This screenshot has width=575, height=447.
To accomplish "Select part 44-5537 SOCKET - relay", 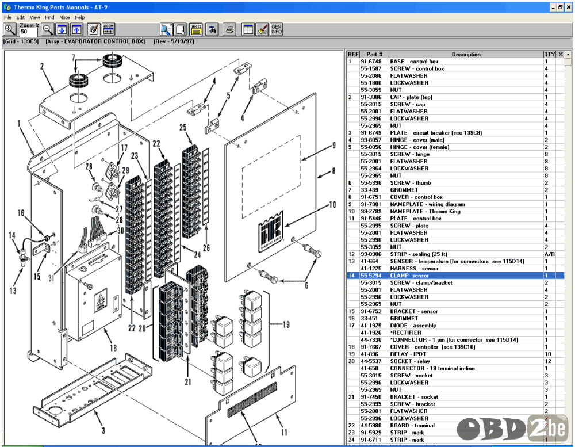I will pos(455,361).
